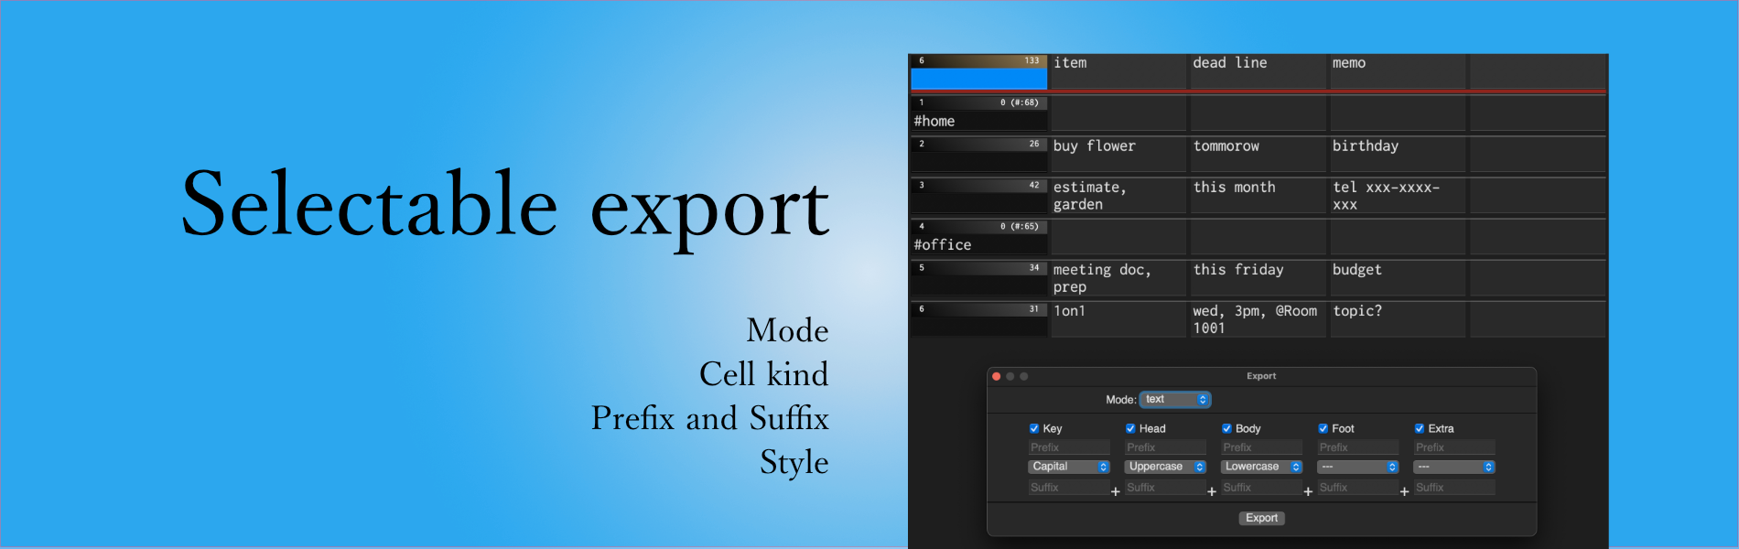Viewport: 1739px width, 549px height.
Task: Select the 'meeting doc, prep' cell
Action: coord(1118,278)
